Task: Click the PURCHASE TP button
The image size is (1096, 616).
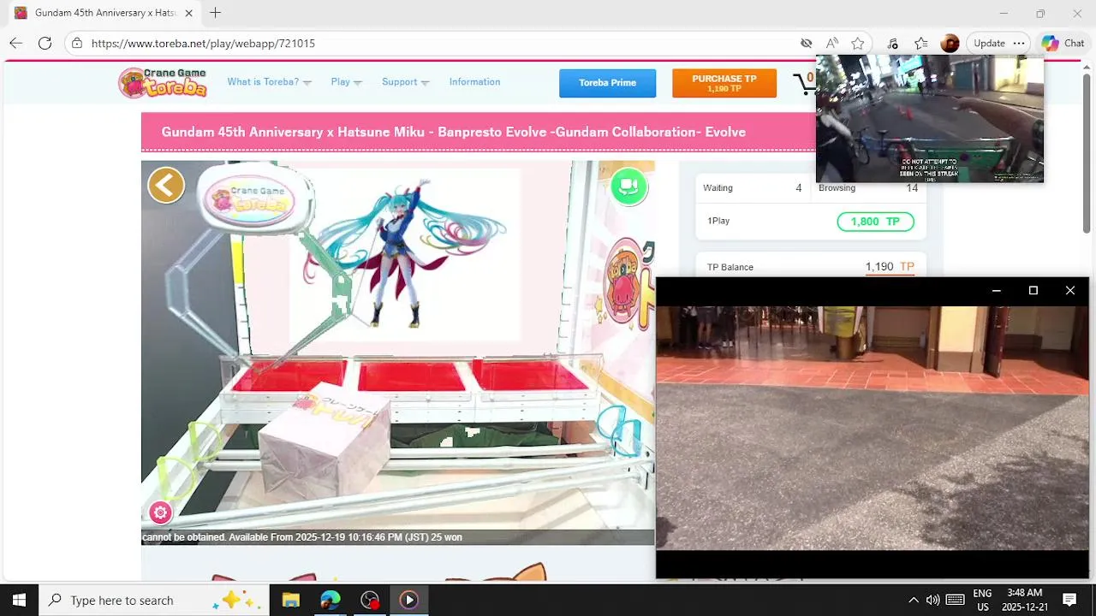Action: pos(724,83)
